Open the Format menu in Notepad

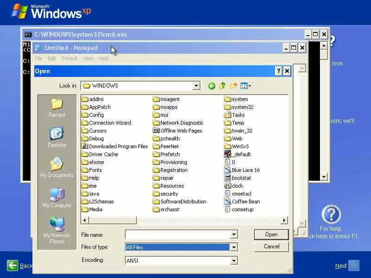tap(69, 58)
